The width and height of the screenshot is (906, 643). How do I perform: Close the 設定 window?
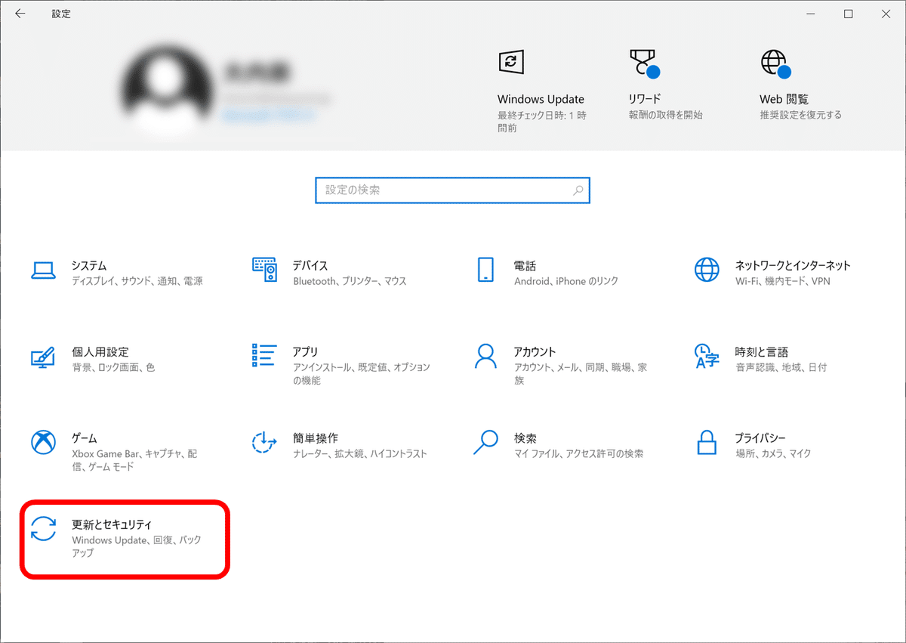coord(887,14)
